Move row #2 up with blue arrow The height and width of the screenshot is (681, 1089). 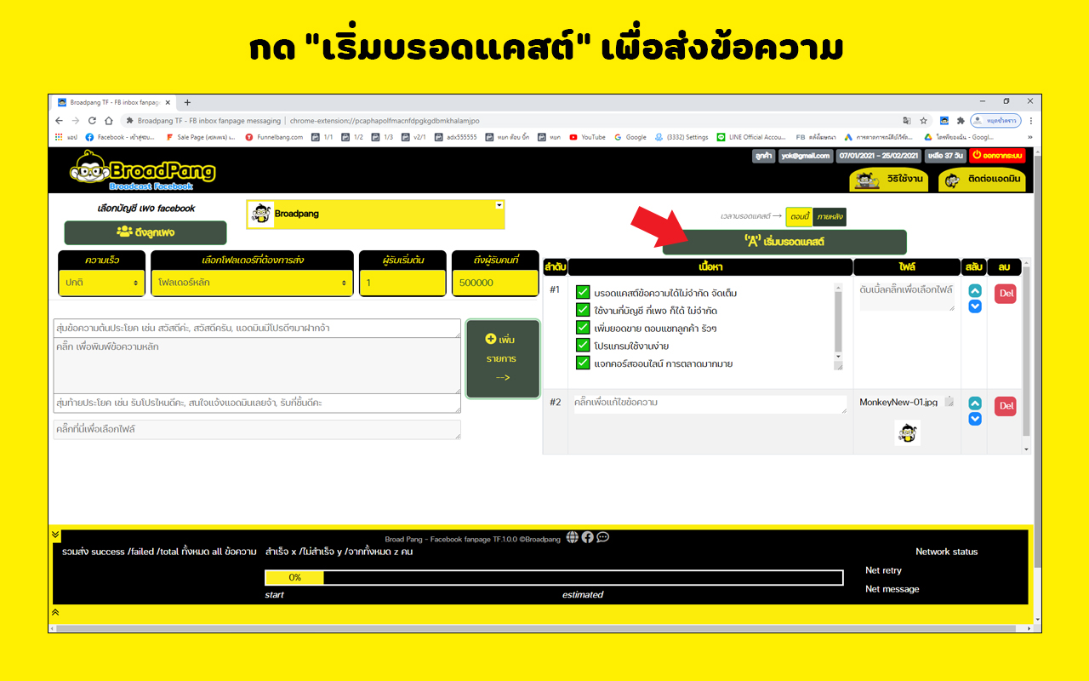975,403
